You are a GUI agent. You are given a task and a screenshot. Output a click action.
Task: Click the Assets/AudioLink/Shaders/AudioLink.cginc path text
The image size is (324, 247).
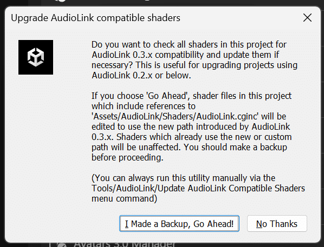point(175,117)
